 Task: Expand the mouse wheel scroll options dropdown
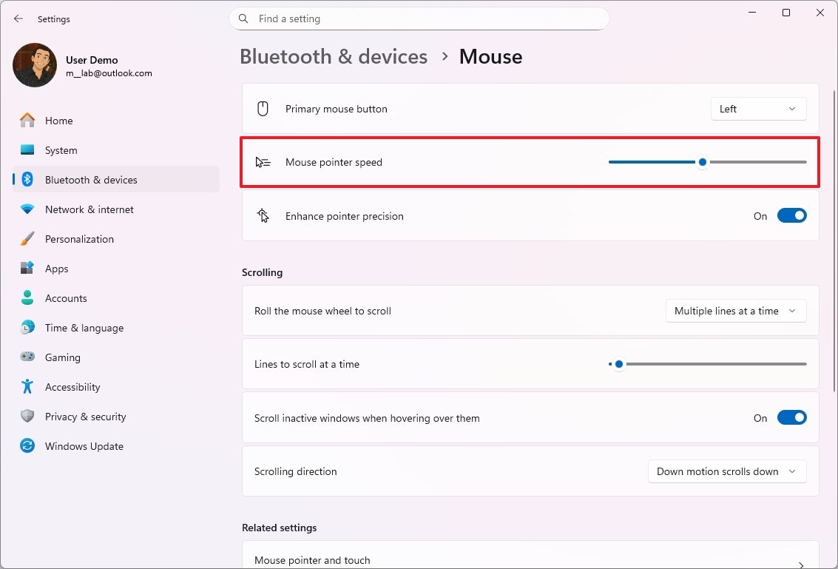point(735,311)
